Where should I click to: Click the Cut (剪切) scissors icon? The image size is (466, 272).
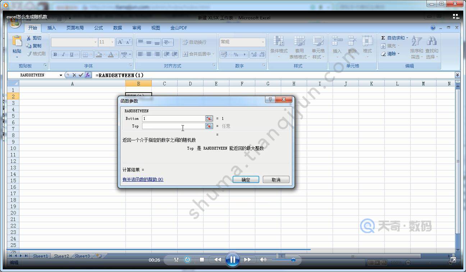pyautogui.click(x=29, y=38)
